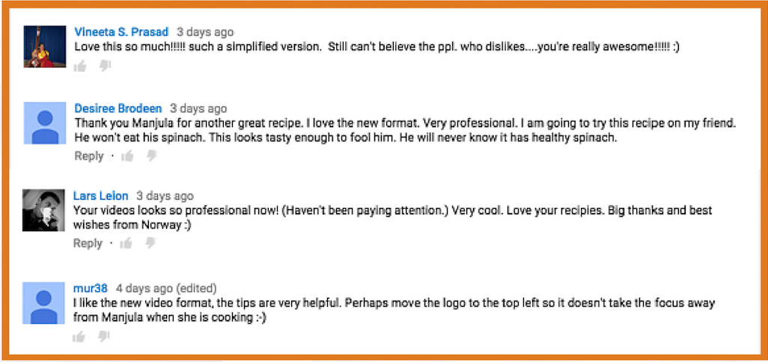
Task: Dislike Vineeta S. Prasad's comment
Action: pyautogui.click(x=105, y=66)
